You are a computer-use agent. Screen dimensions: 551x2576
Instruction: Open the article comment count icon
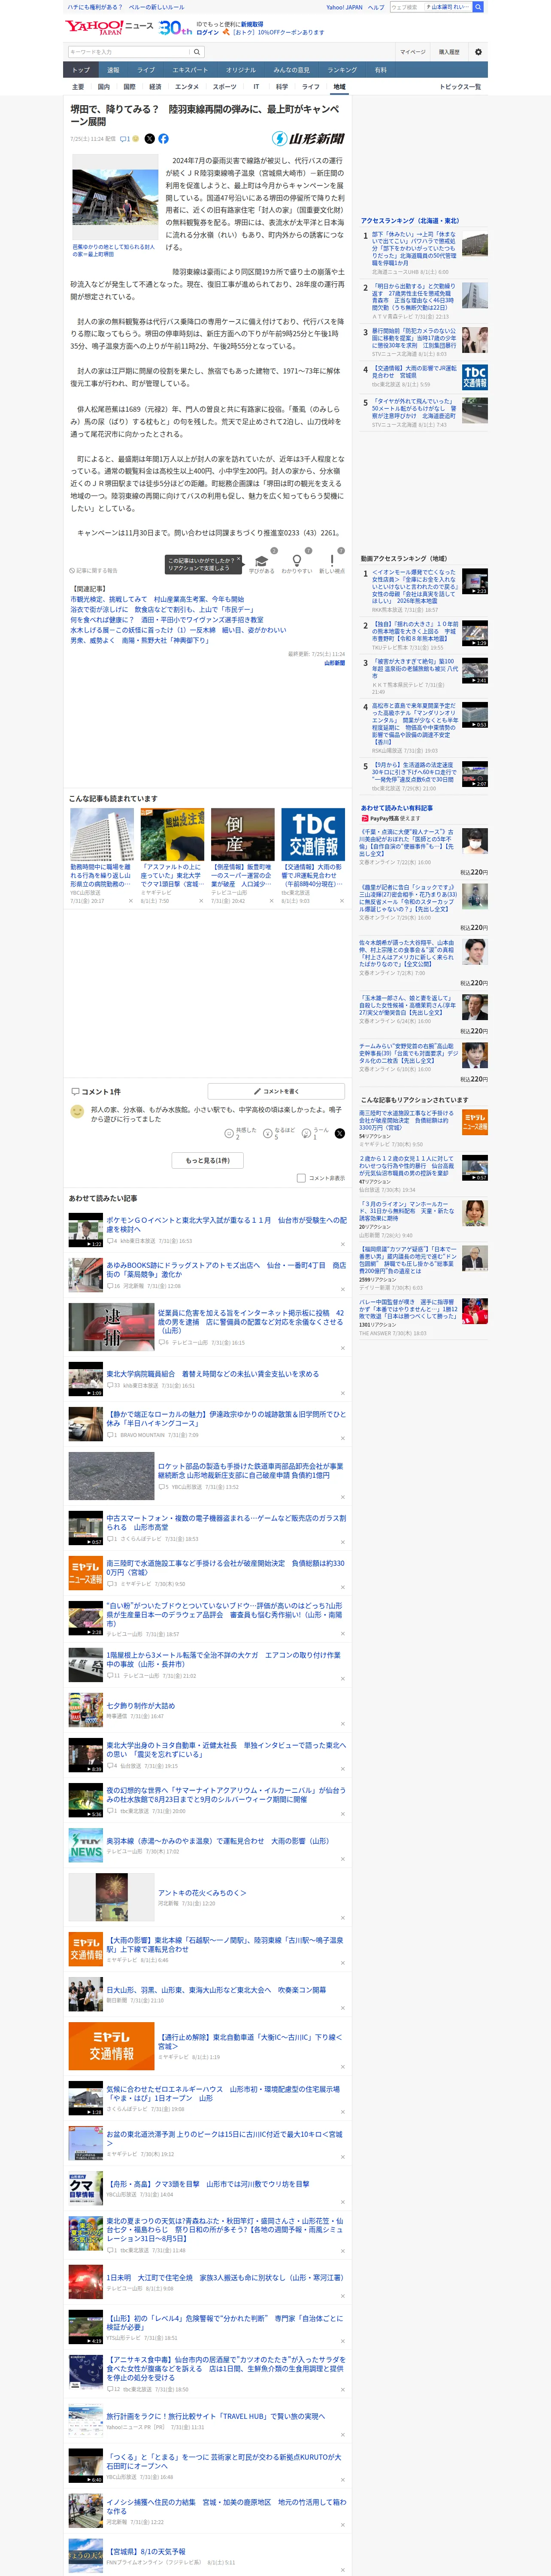[125, 139]
